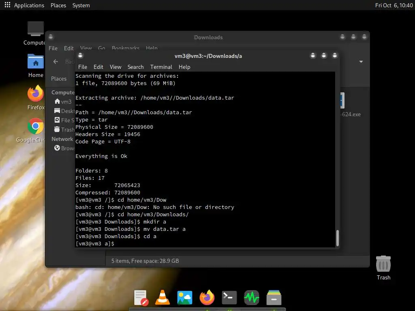Open the Places selector in Downloads sidebar

click(59, 79)
